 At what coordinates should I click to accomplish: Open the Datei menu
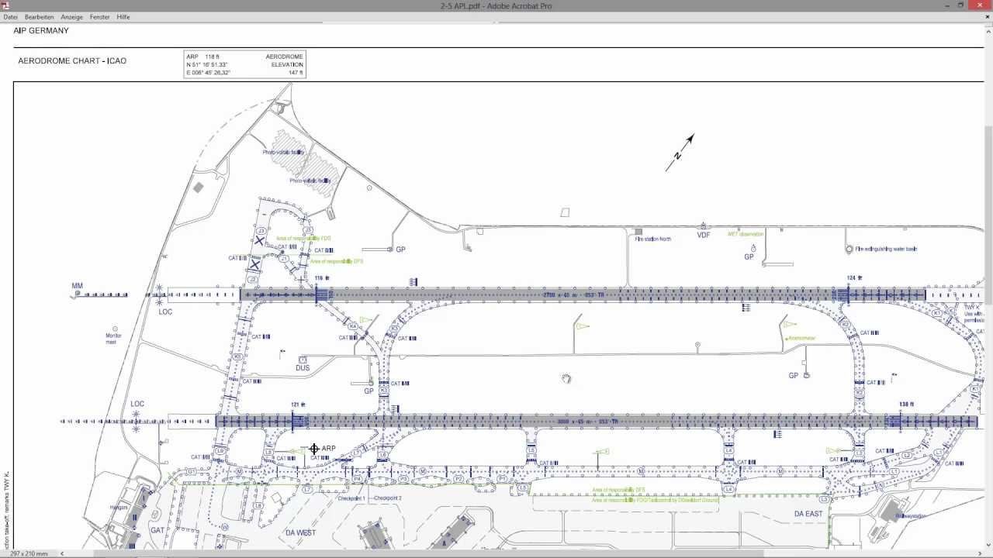10,17
